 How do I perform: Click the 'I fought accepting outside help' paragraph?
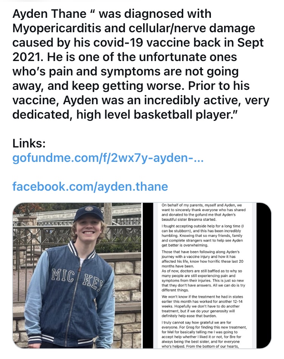[x=202, y=235]
